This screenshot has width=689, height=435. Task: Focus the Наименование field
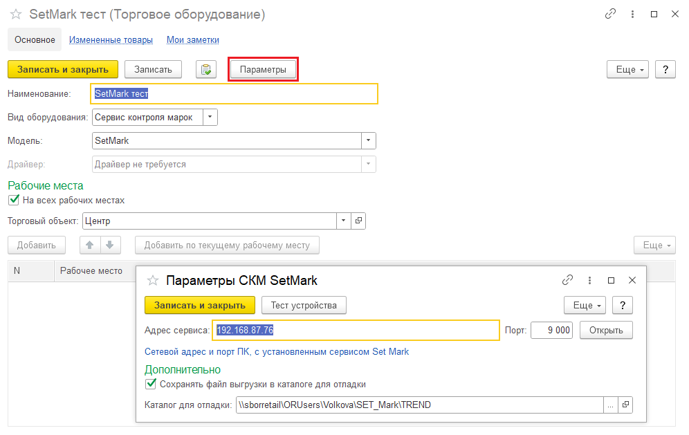tap(235, 93)
